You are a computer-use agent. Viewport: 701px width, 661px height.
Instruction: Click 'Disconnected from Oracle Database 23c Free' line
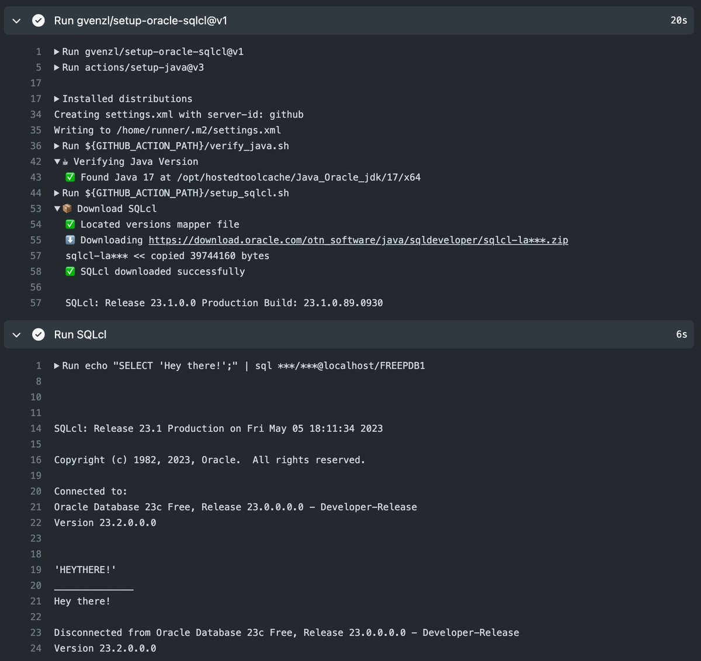(x=286, y=633)
